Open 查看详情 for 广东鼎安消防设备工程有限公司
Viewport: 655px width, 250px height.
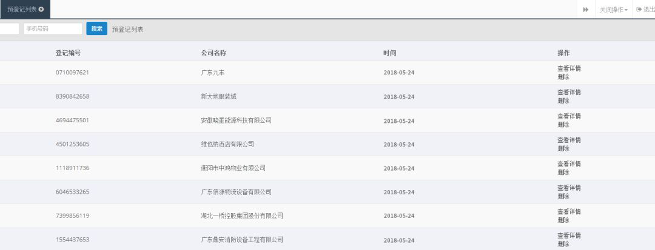(569, 235)
